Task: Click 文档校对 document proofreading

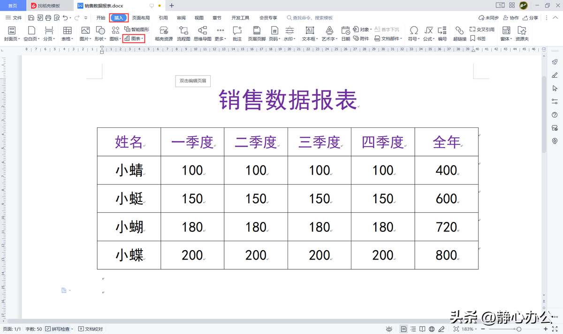Action: [x=91, y=329]
